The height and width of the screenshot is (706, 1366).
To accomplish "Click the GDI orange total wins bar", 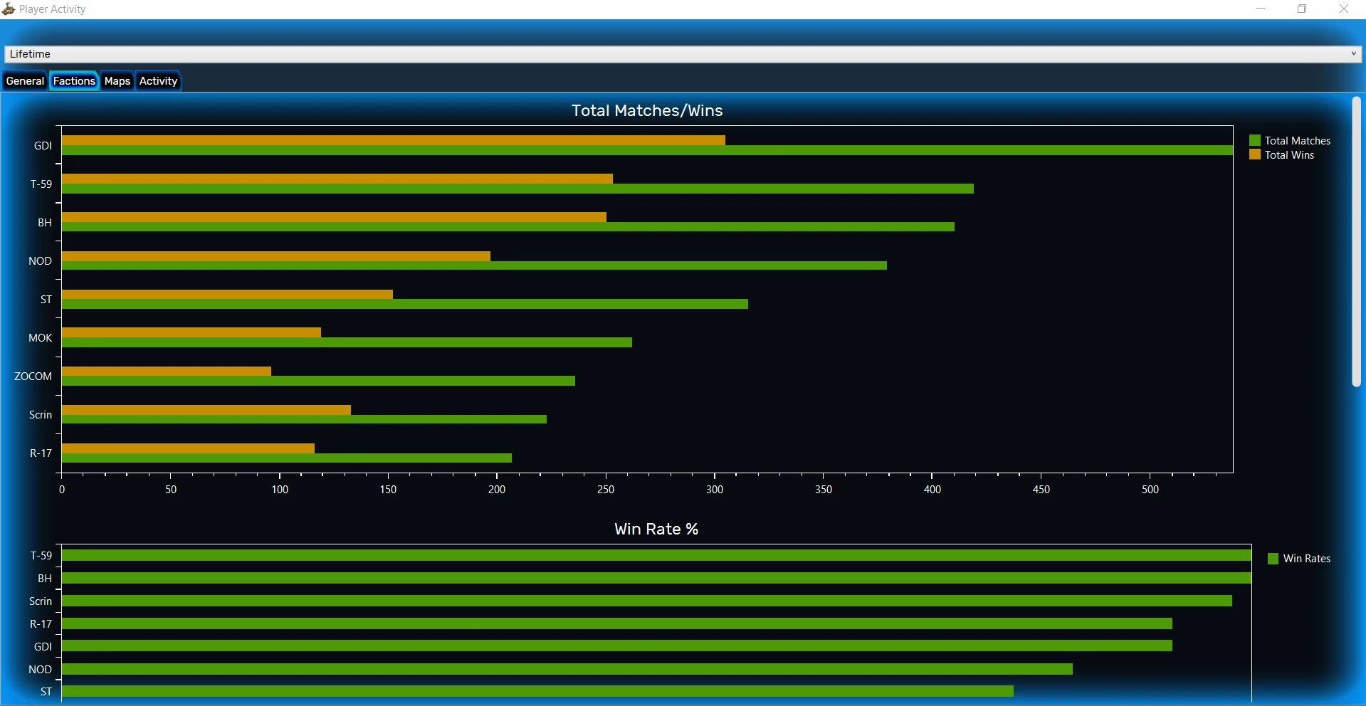I will (x=394, y=140).
